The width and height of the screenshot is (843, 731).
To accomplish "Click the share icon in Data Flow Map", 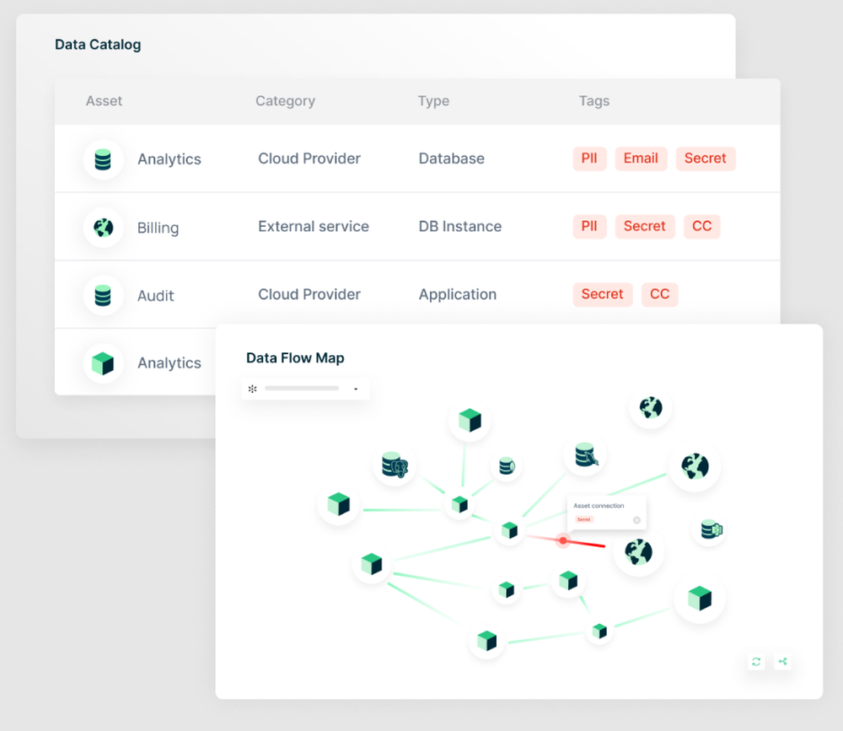I will coord(782,662).
